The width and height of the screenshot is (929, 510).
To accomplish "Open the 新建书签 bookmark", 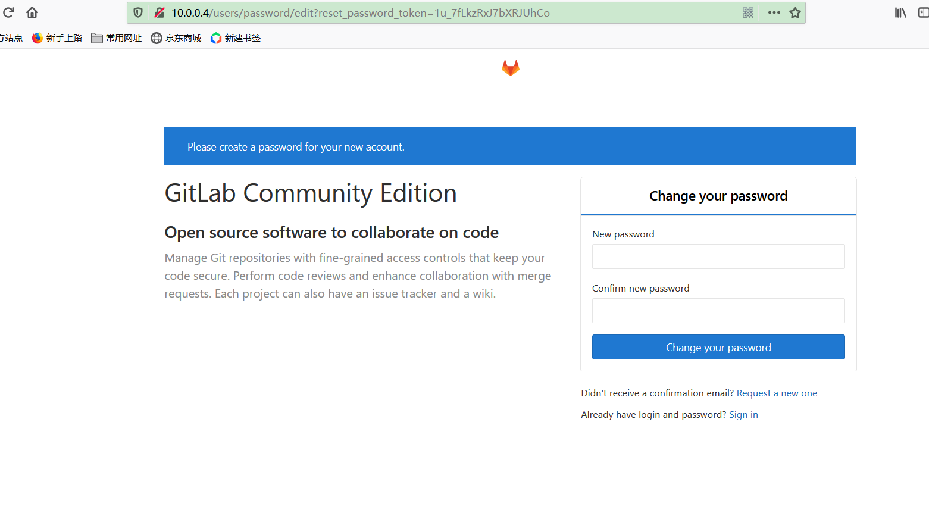I will coord(236,38).
